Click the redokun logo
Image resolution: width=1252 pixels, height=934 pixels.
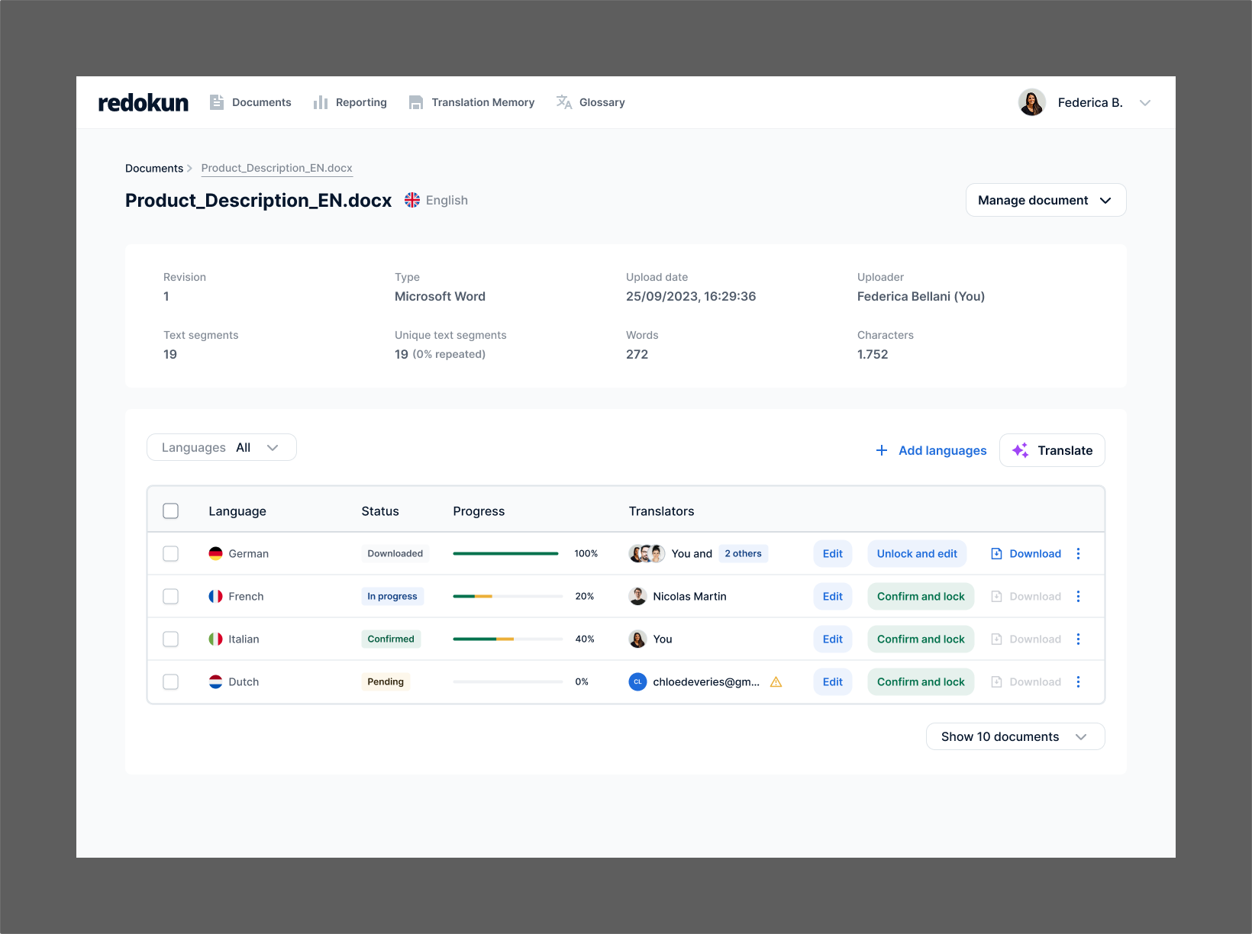pyautogui.click(x=143, y=102)
